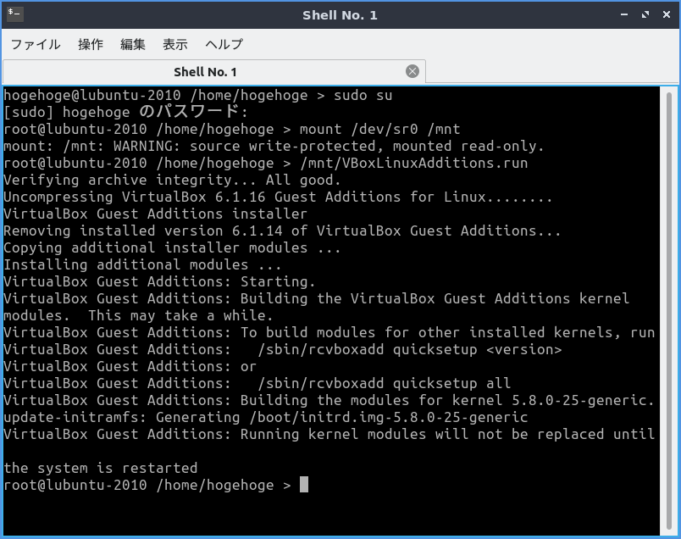Click 'Uncompressing VirtualBox 6.1.16' line

point(278,197)
